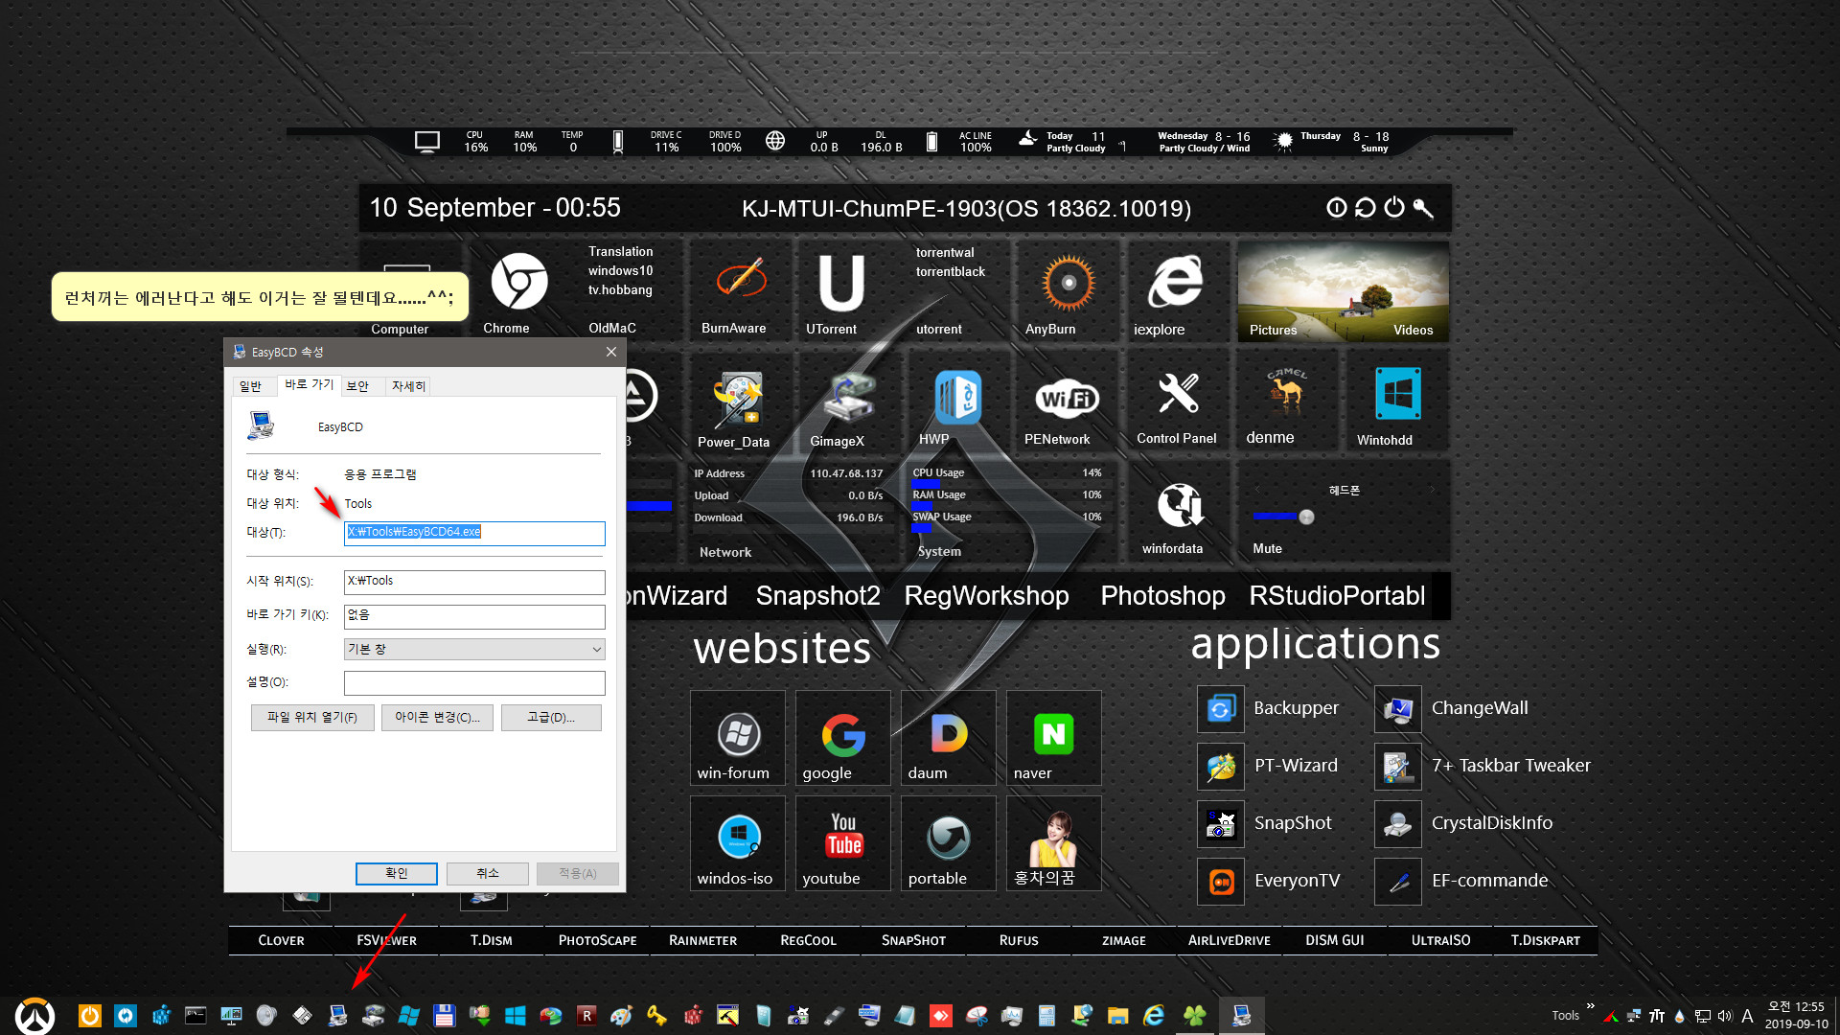
Task: Click the 고급 button
Action: pos(551,717)
